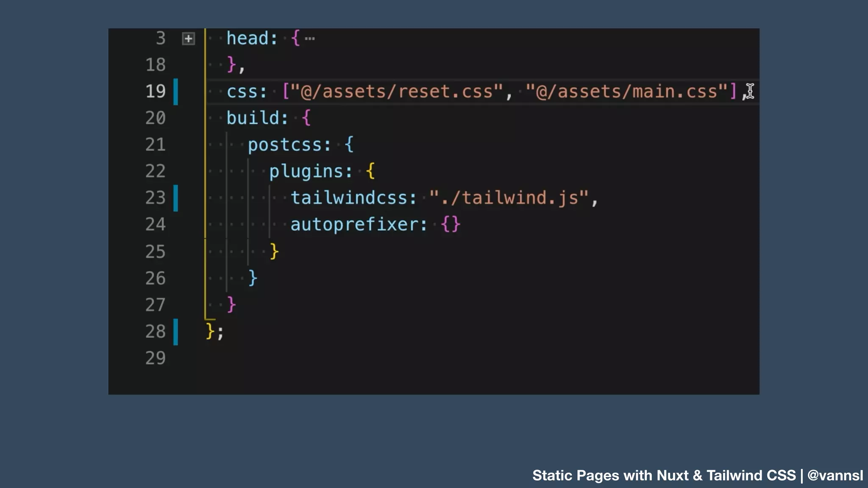
Task: Click the blue change marker beside line 19
Action: tap(175, 91)
